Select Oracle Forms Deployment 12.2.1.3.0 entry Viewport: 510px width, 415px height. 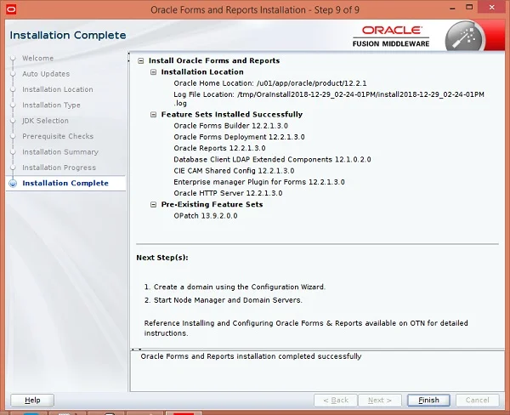(239, 137)
